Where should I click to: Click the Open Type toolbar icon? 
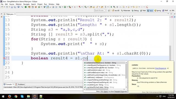click(x=91, y=7)
